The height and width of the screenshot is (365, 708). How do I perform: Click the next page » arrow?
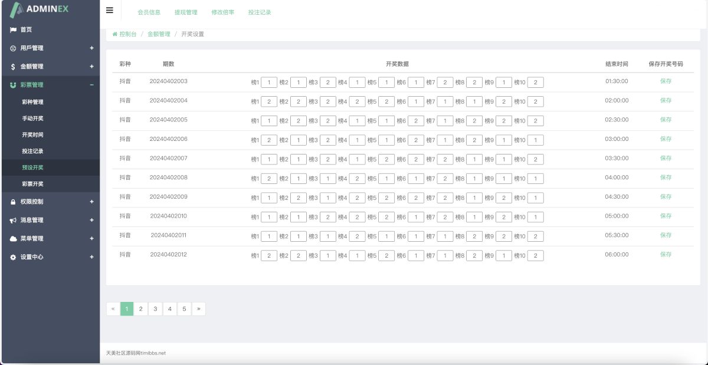[x=198, y=309]
